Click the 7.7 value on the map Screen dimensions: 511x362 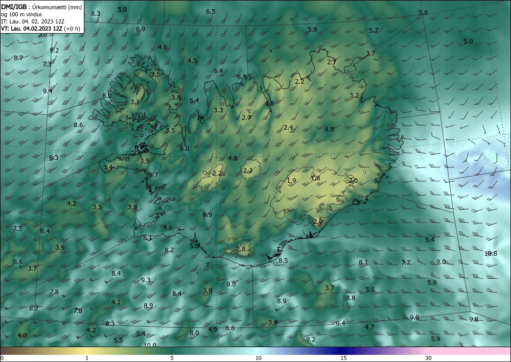[406, 263]
